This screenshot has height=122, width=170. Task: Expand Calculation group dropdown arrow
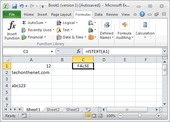pyautogui.click(x=145, y=37)
